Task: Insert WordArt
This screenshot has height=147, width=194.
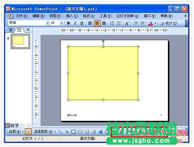Action: 100,132
